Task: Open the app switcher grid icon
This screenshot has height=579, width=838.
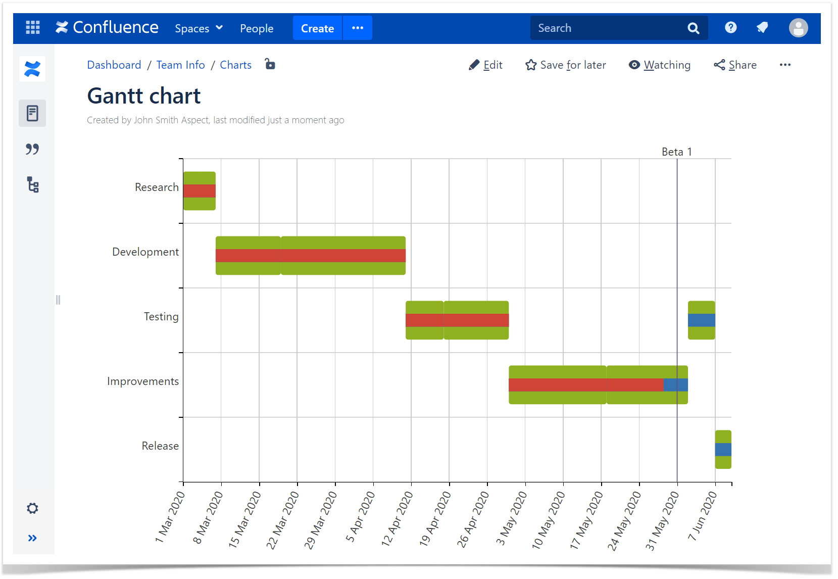Action: 33,27
